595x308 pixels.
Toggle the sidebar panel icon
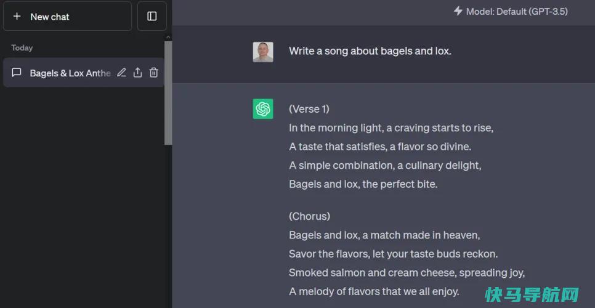coord(152,16)
